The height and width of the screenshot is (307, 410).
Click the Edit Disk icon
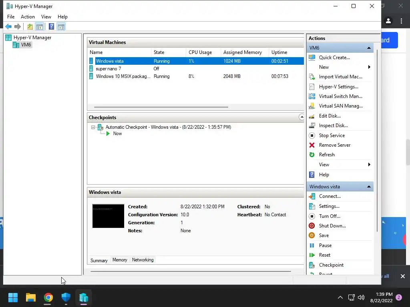[x=312, y=116]
